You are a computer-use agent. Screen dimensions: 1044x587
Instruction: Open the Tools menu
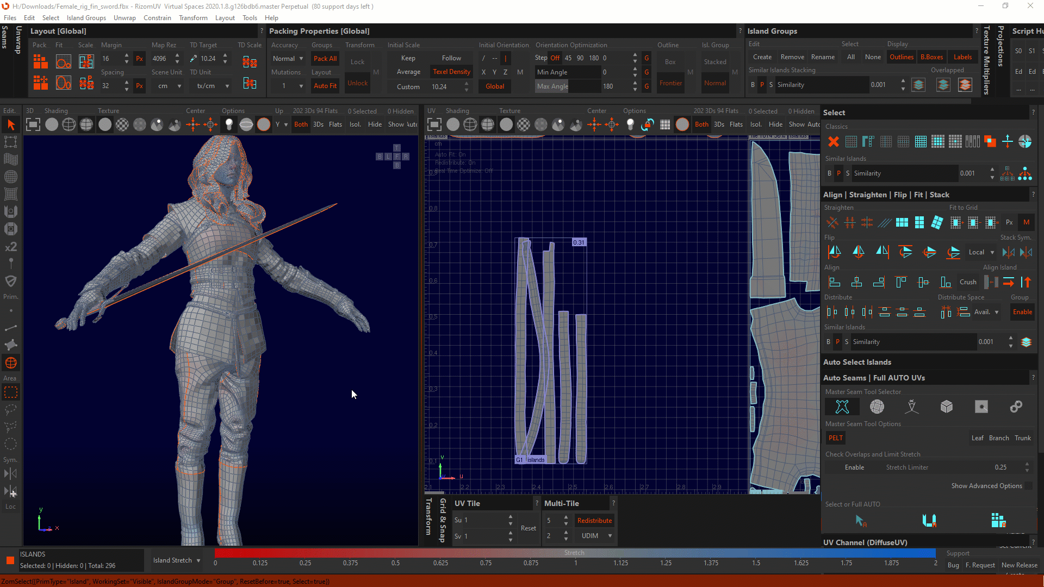click(x=250, y=18)
